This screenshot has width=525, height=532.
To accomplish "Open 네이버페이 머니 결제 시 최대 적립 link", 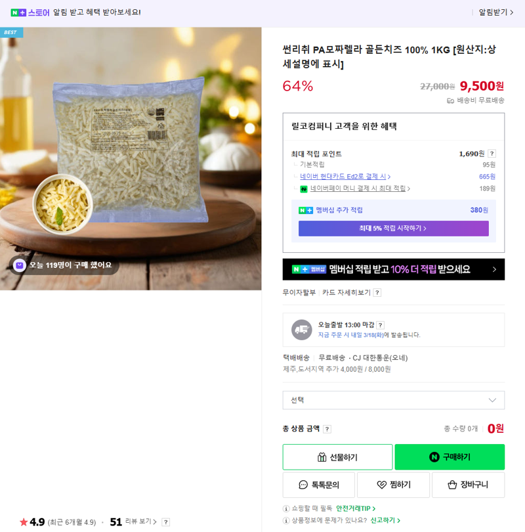I will point(360,188).
